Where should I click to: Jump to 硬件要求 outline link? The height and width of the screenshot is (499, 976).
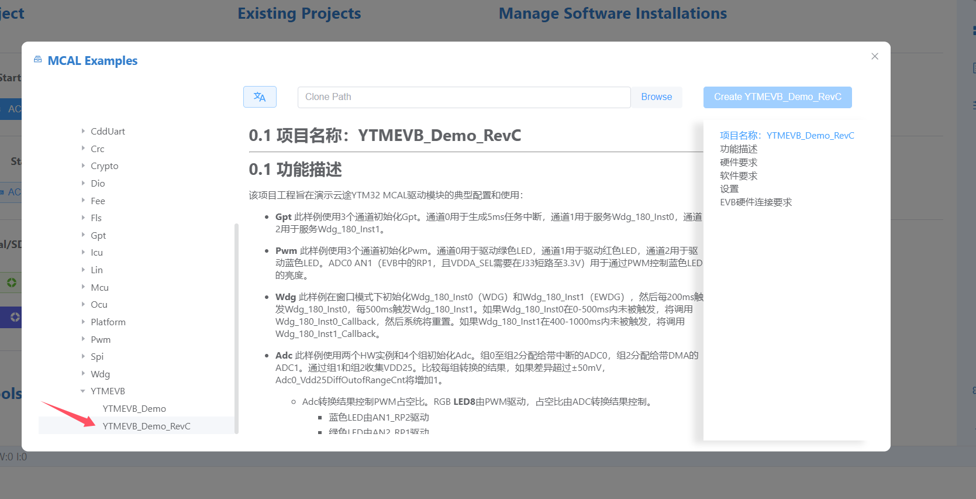pos(739,162)
